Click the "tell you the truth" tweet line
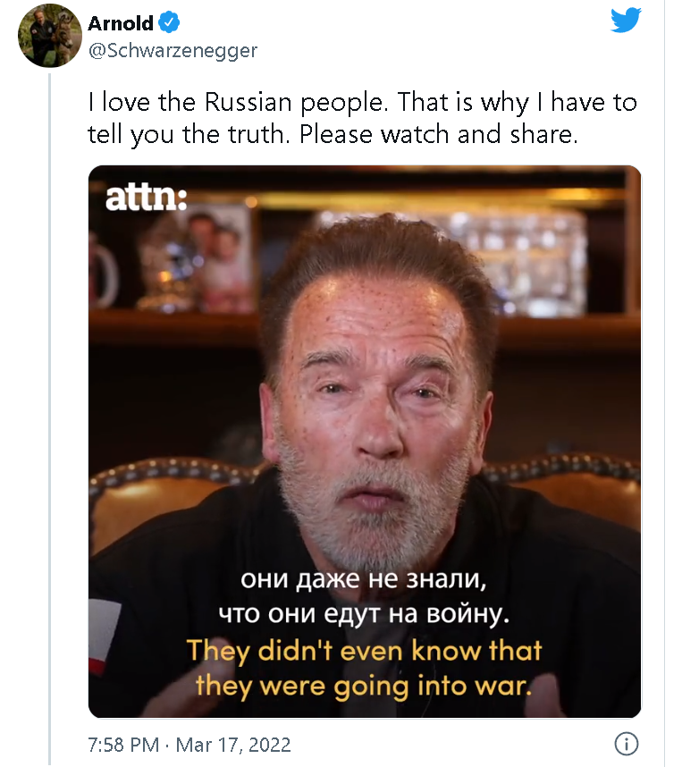 [190, 134]
